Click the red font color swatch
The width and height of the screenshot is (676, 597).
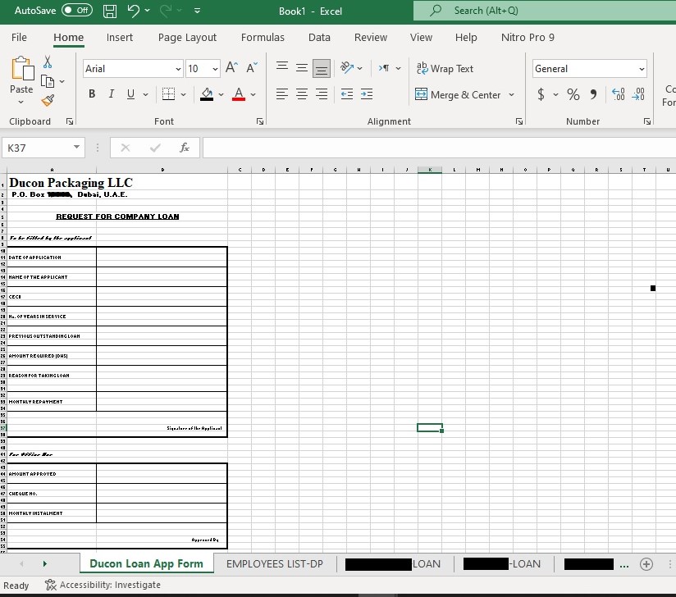(238, 94)
